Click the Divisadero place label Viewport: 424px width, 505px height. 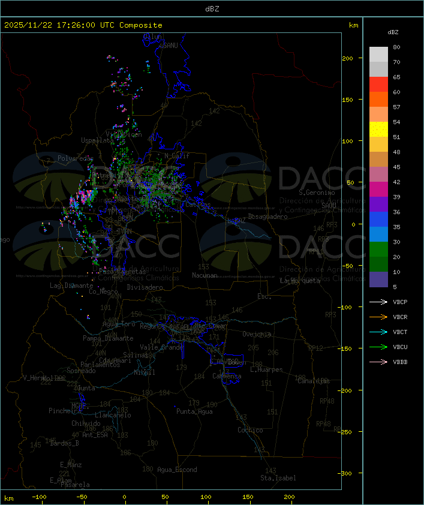(x=145, y=287)
